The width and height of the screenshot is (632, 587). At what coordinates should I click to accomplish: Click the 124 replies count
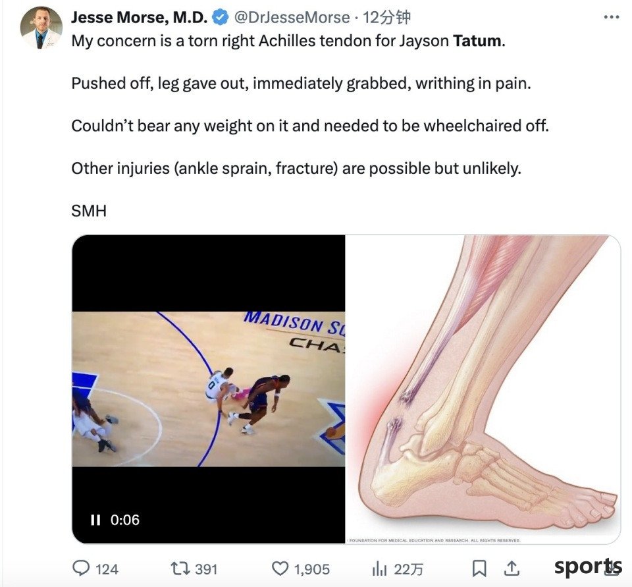pos(107,569)
